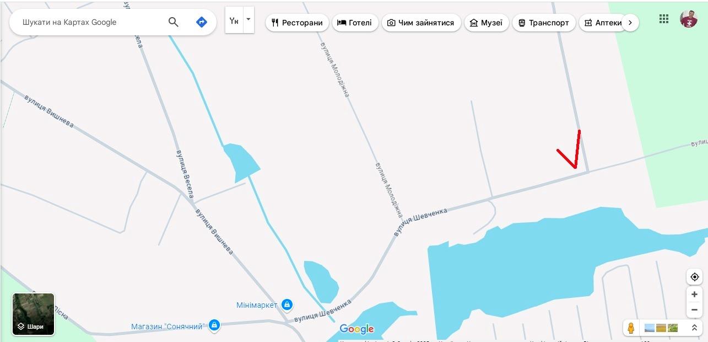Viewport: 708px width, 342px height.
Task: Show my current location
Action: pyautogui.click(x=694, y=277)
